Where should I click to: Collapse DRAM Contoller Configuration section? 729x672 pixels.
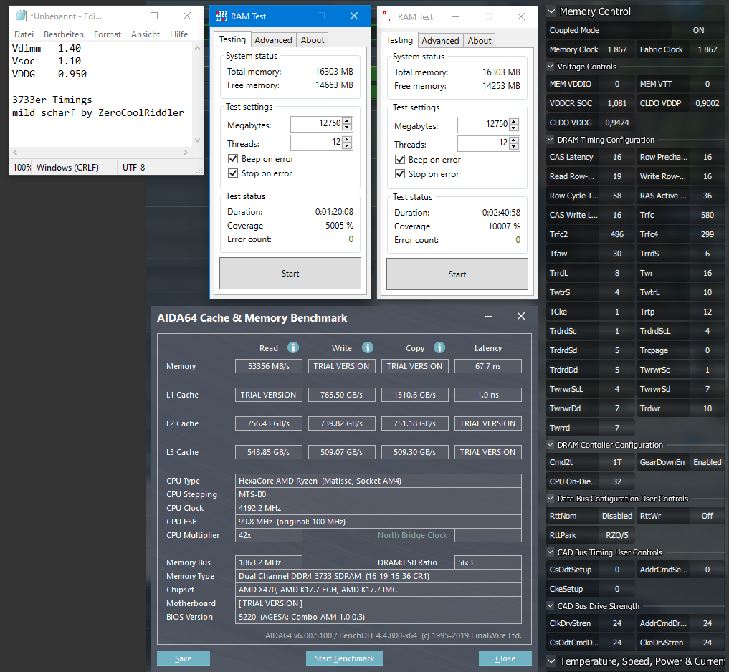click(x=551, y=445)
